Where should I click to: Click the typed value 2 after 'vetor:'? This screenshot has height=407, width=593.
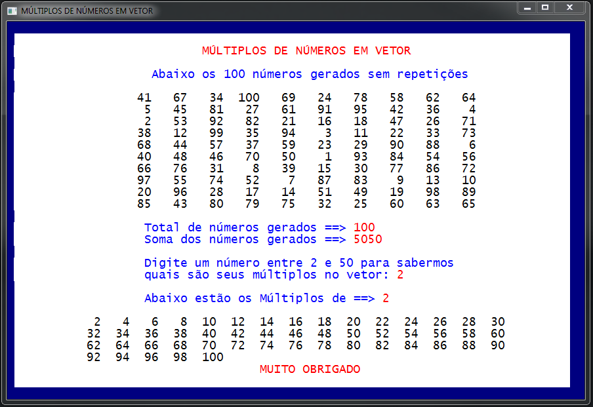click(x=401, y=275)
